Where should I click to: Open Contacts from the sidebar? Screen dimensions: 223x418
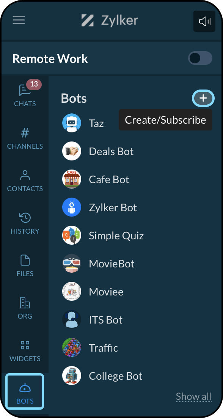[25, 181]
